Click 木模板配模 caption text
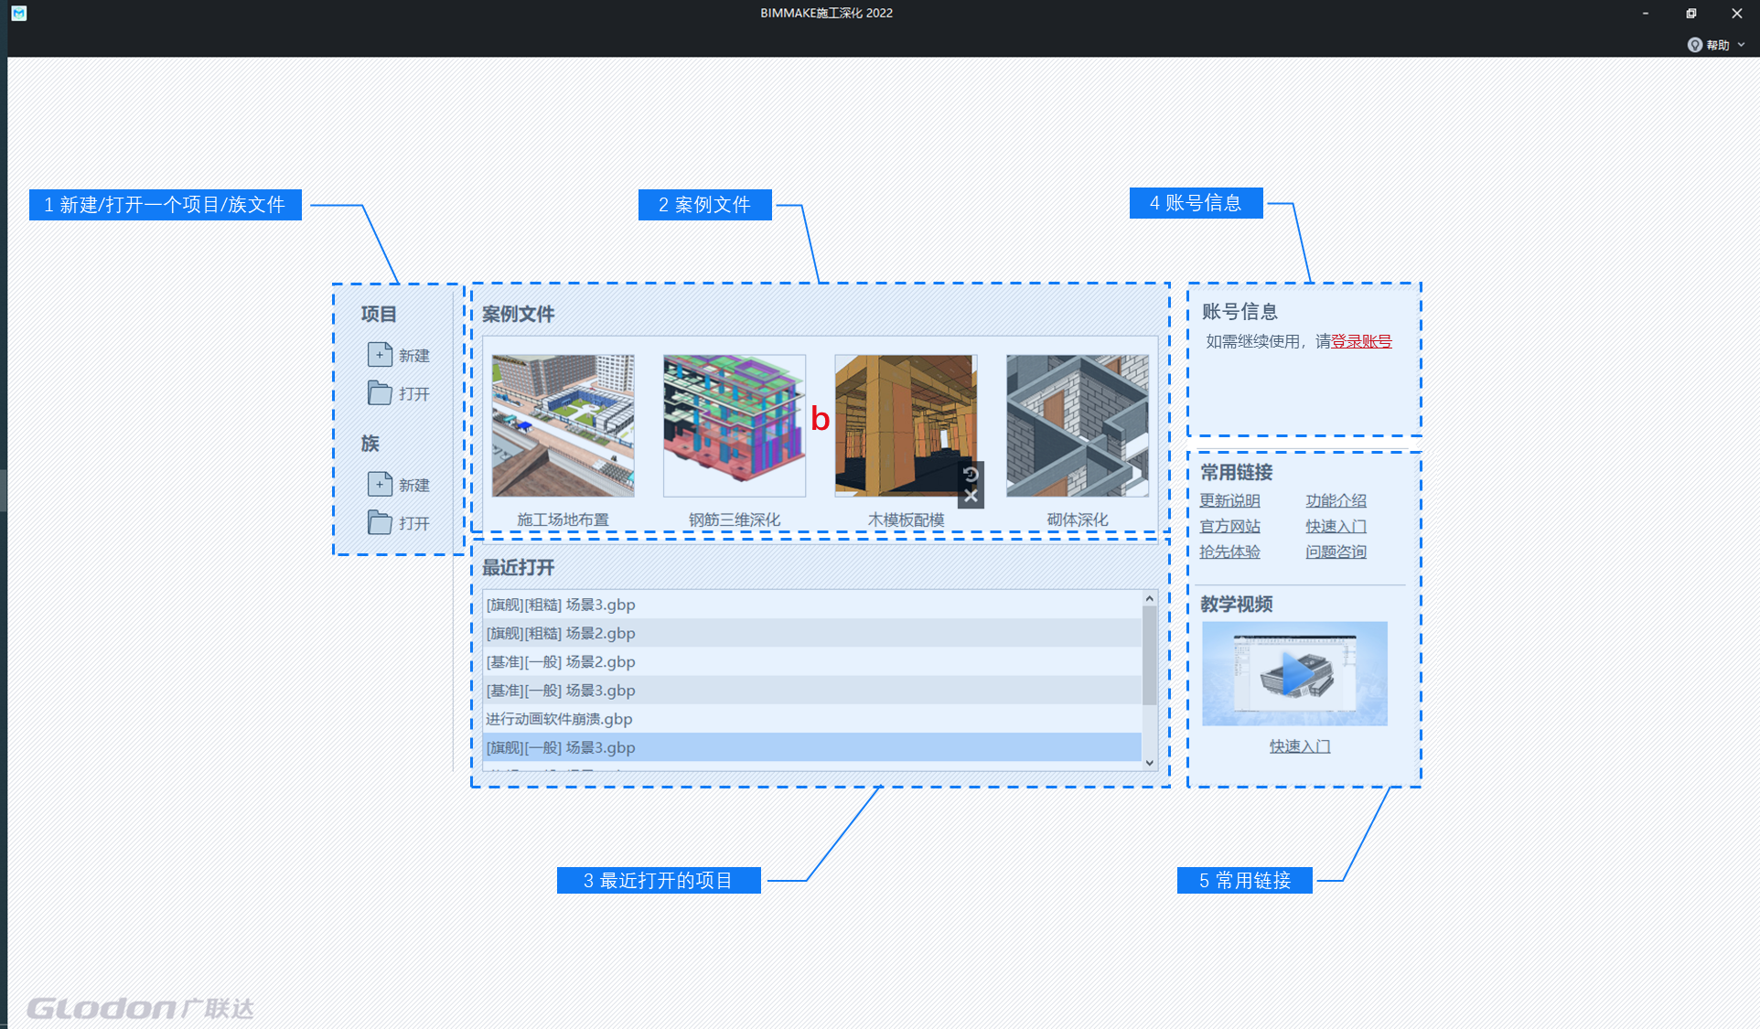 [906, 519]
